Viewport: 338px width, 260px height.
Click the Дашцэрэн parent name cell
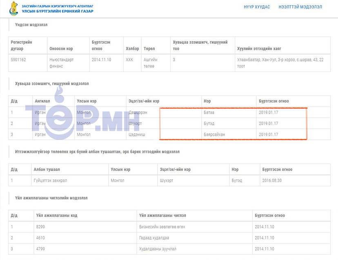[x=138, y=112]
